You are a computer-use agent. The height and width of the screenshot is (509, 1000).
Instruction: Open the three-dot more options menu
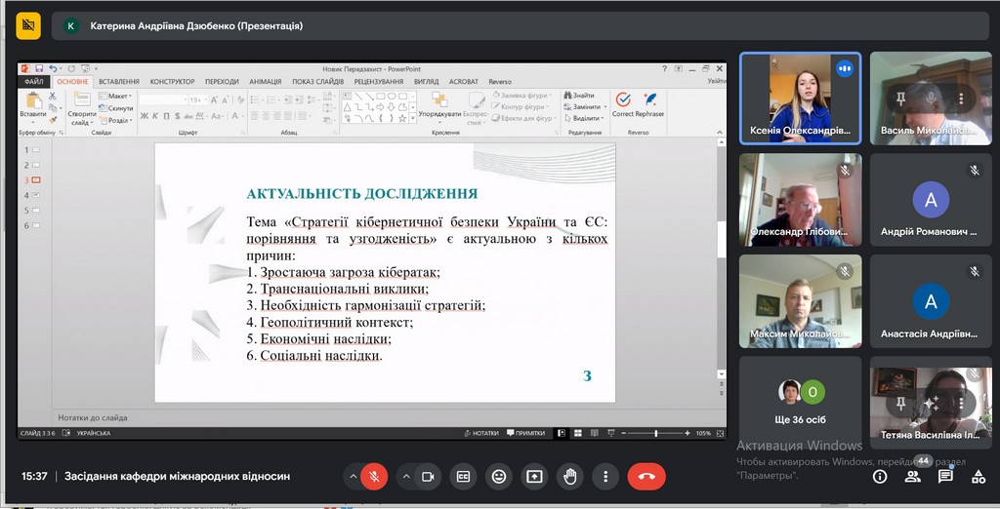tap(605, 477)
